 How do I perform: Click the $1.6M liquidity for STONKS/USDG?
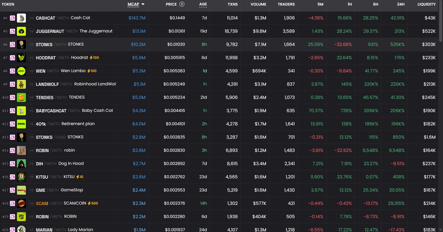(429, 137)
